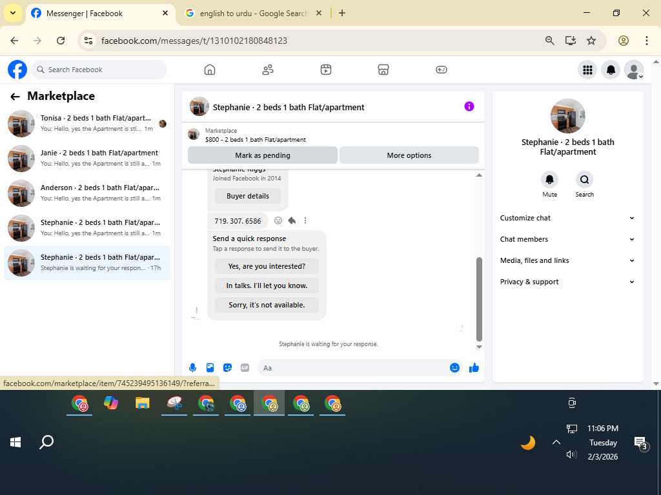
Task: Send a thumbs-up like
Action: (474, 368)
